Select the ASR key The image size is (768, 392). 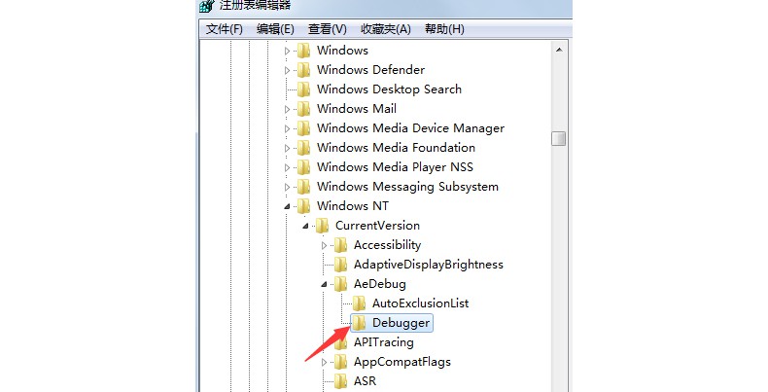click(366, 381)
